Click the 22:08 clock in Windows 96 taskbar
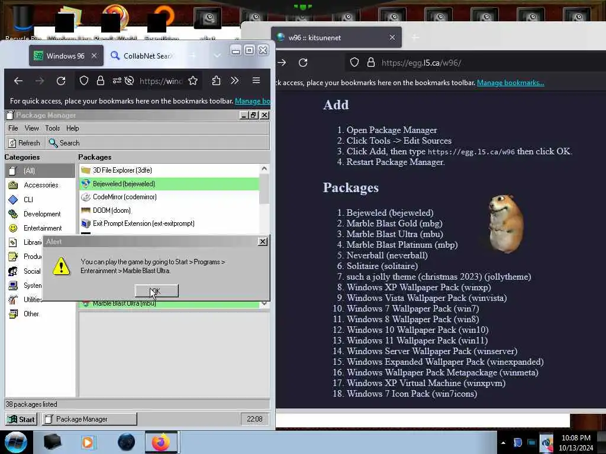Viewport: 606px width, 454px height. click(x=254, y=419)
